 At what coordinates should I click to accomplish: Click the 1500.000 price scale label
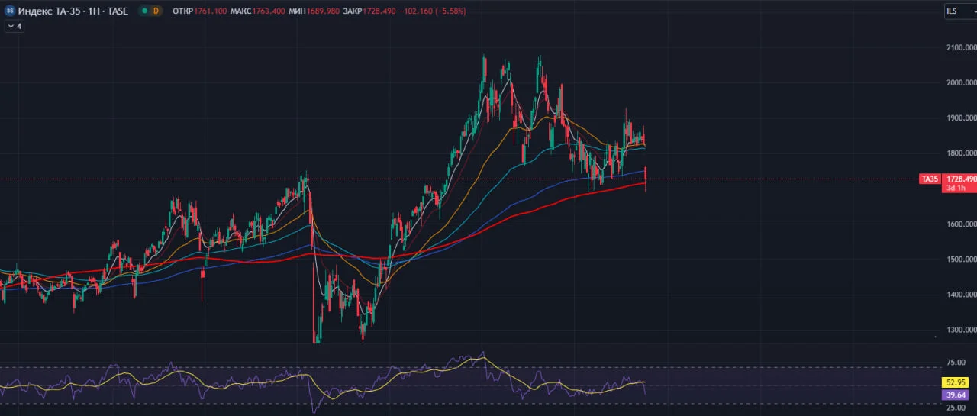pyautogui.click(x=961, y=260)
